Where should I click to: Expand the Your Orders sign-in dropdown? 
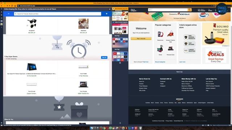[202, 10]
